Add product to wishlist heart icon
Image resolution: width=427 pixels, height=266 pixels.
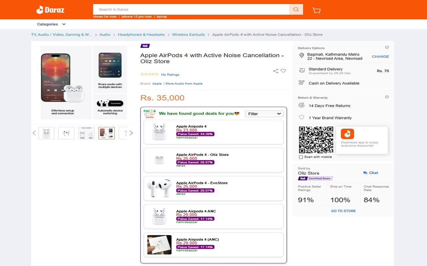(x=283, y=71)
